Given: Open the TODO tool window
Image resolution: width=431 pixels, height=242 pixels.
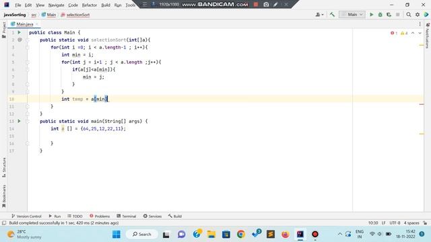Looking at the screenshot, I should click(75, 216).
